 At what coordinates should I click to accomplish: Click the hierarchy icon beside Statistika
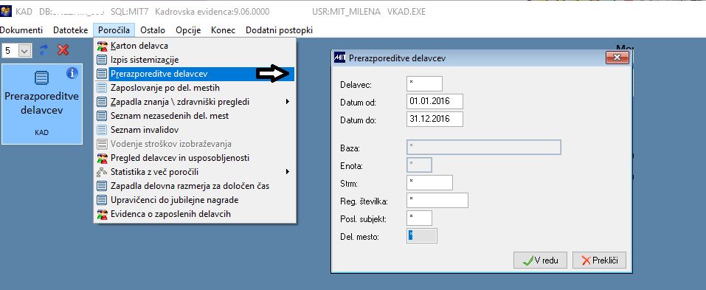[103, 172]
